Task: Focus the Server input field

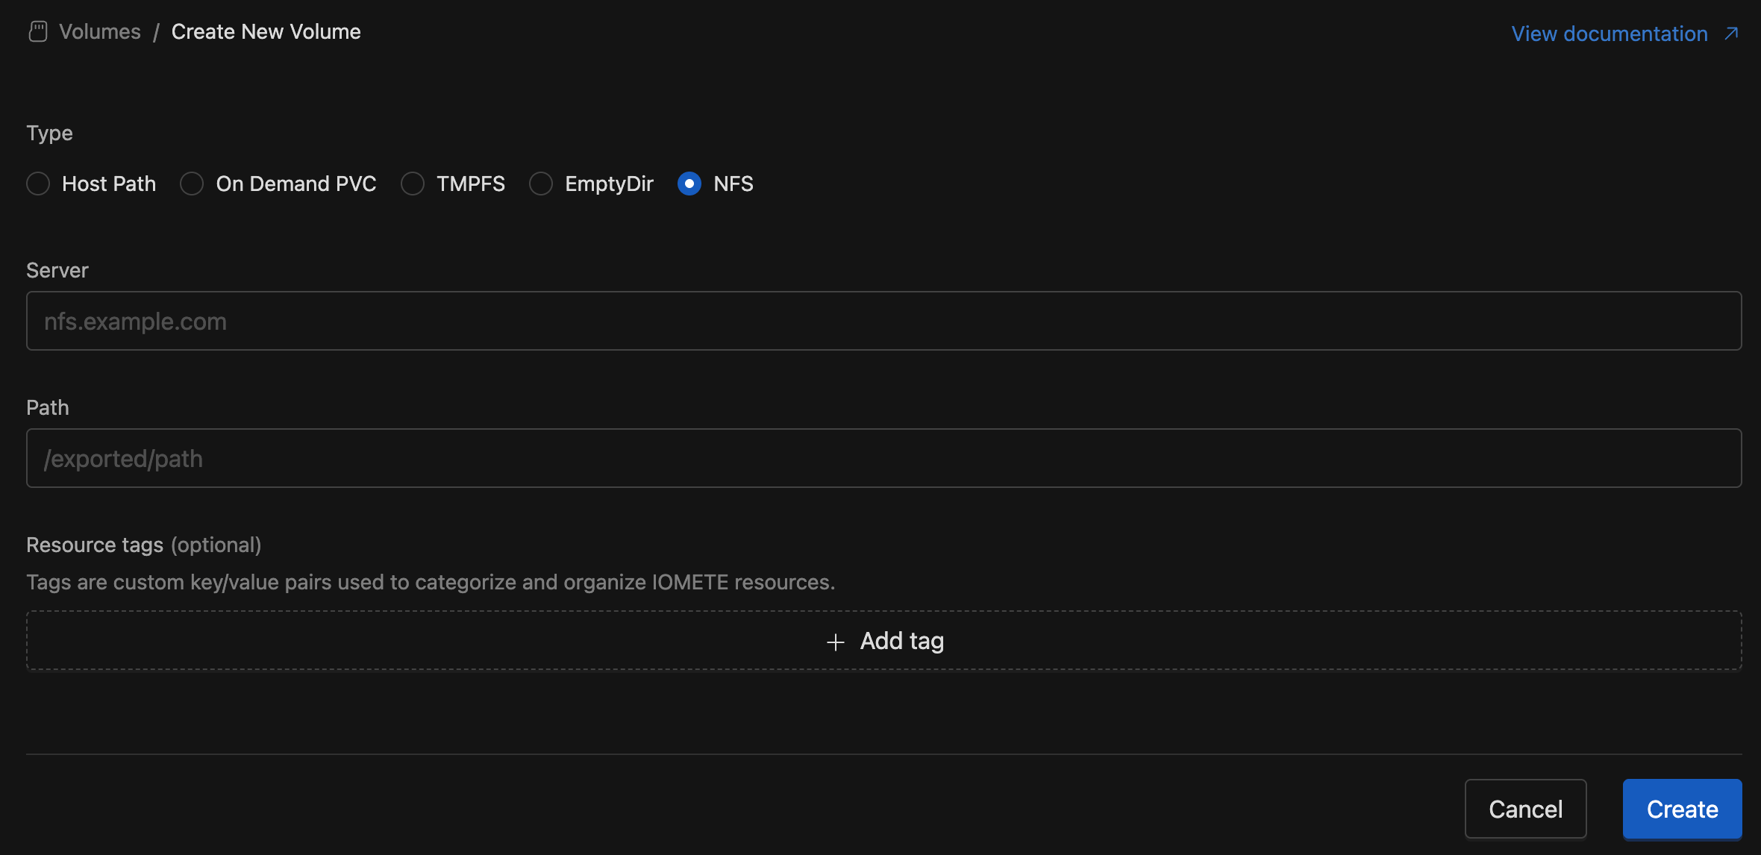Action: (883, 321)
